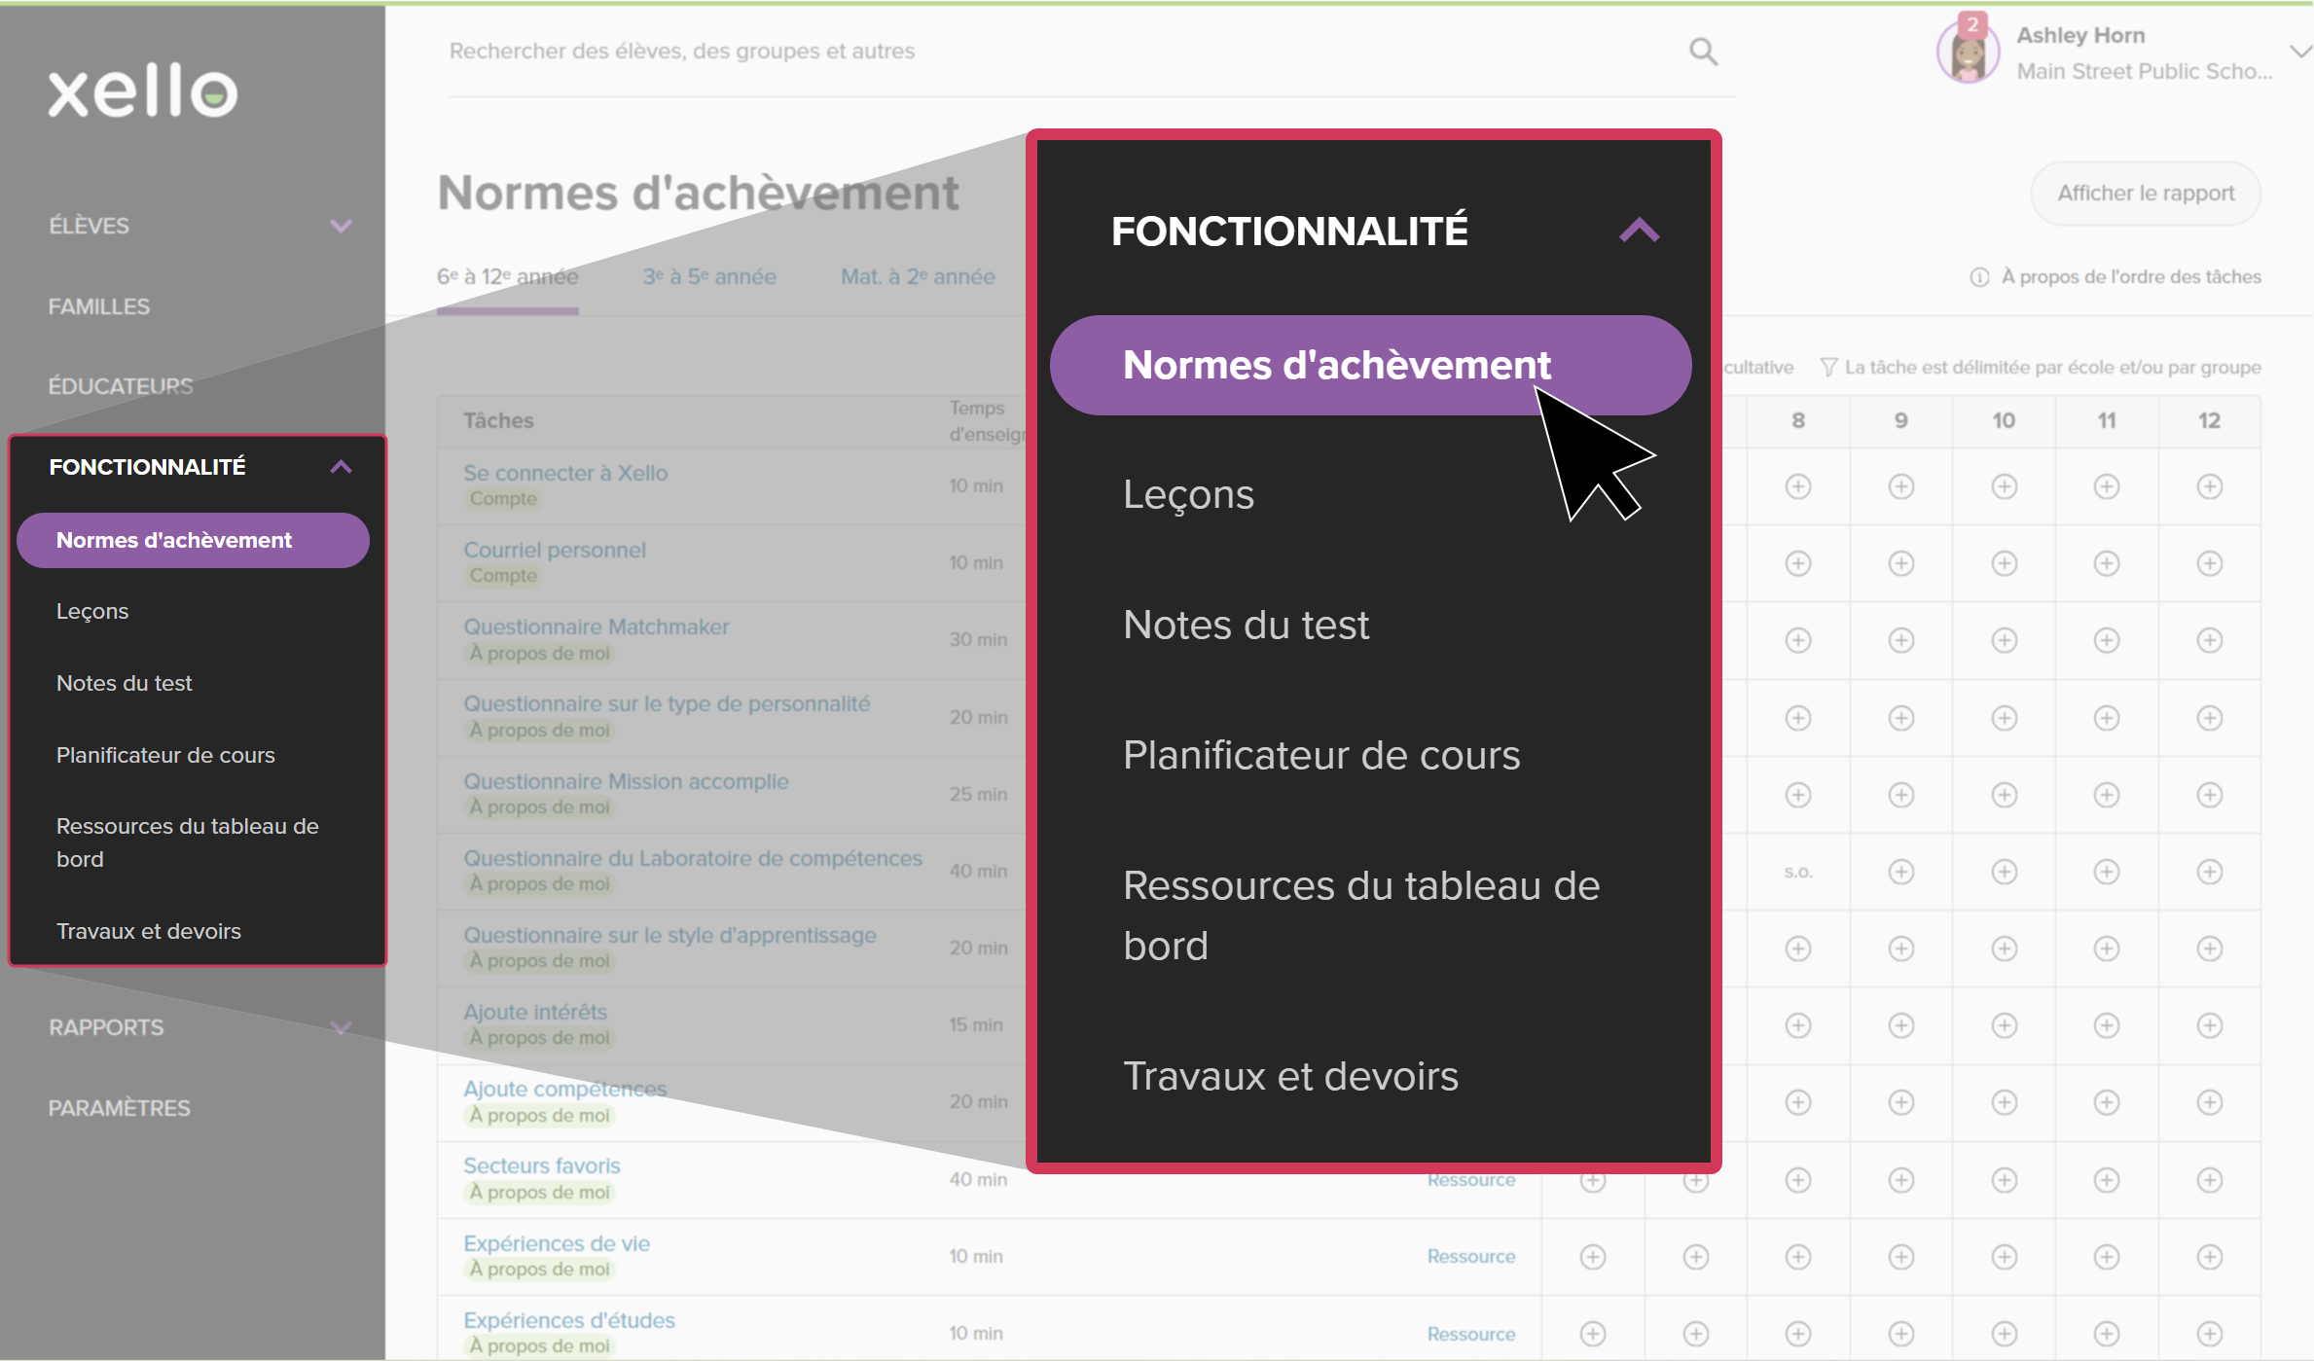Add personality type quiz to grade 9
The width and height of the screenshot is (2314, 1361).
(1901, 718)
